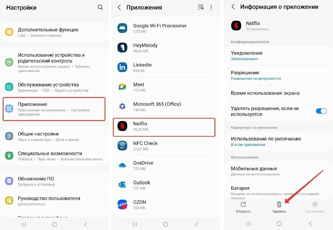Screen dimensions: 333x230
Task: Tap the Остановить stop icon
Action: [x=315, y=204]
